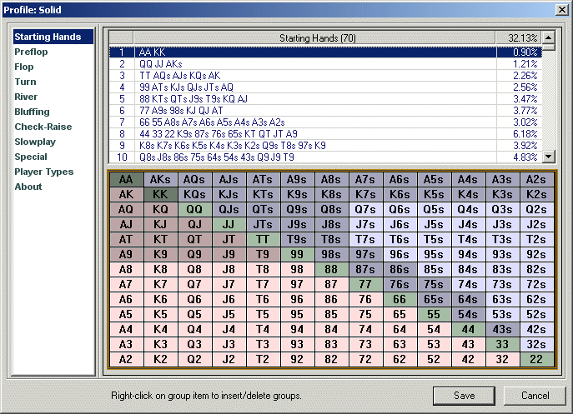This screenshot has width=573, height=414.
Task: Click the Q2 offsuit cell
Action: [x=194, y=359]
